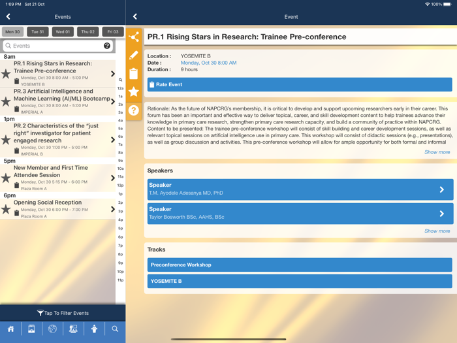Focus the Events search field
457x343 pixels.
[57, 46]
